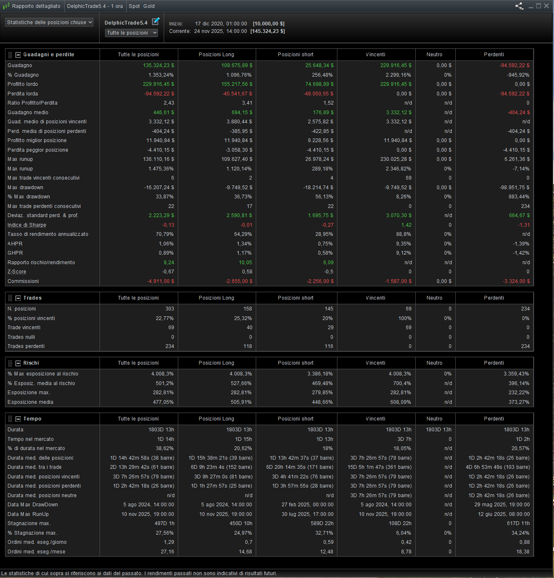Select Perdenti column header in Trades table

tap(494, 298)
